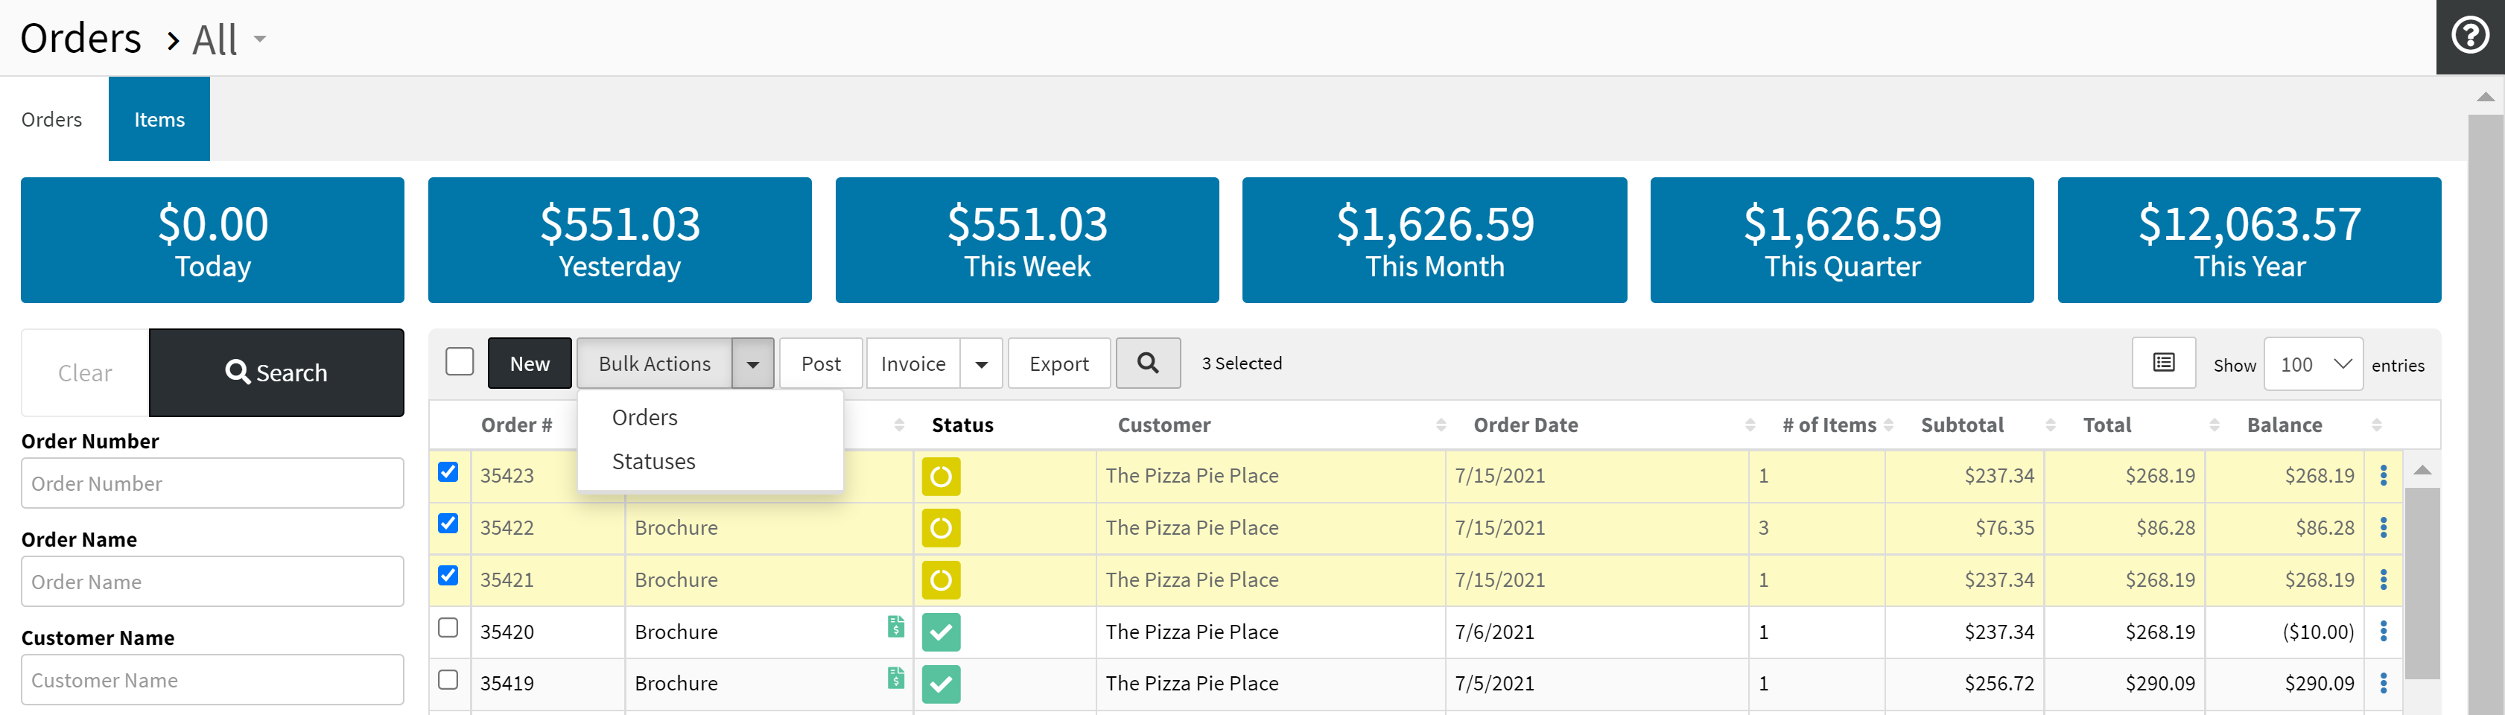The width and height of the screenshot is (2505, 715).
Task: Switch to the Items tab
Action: (159, 118)
